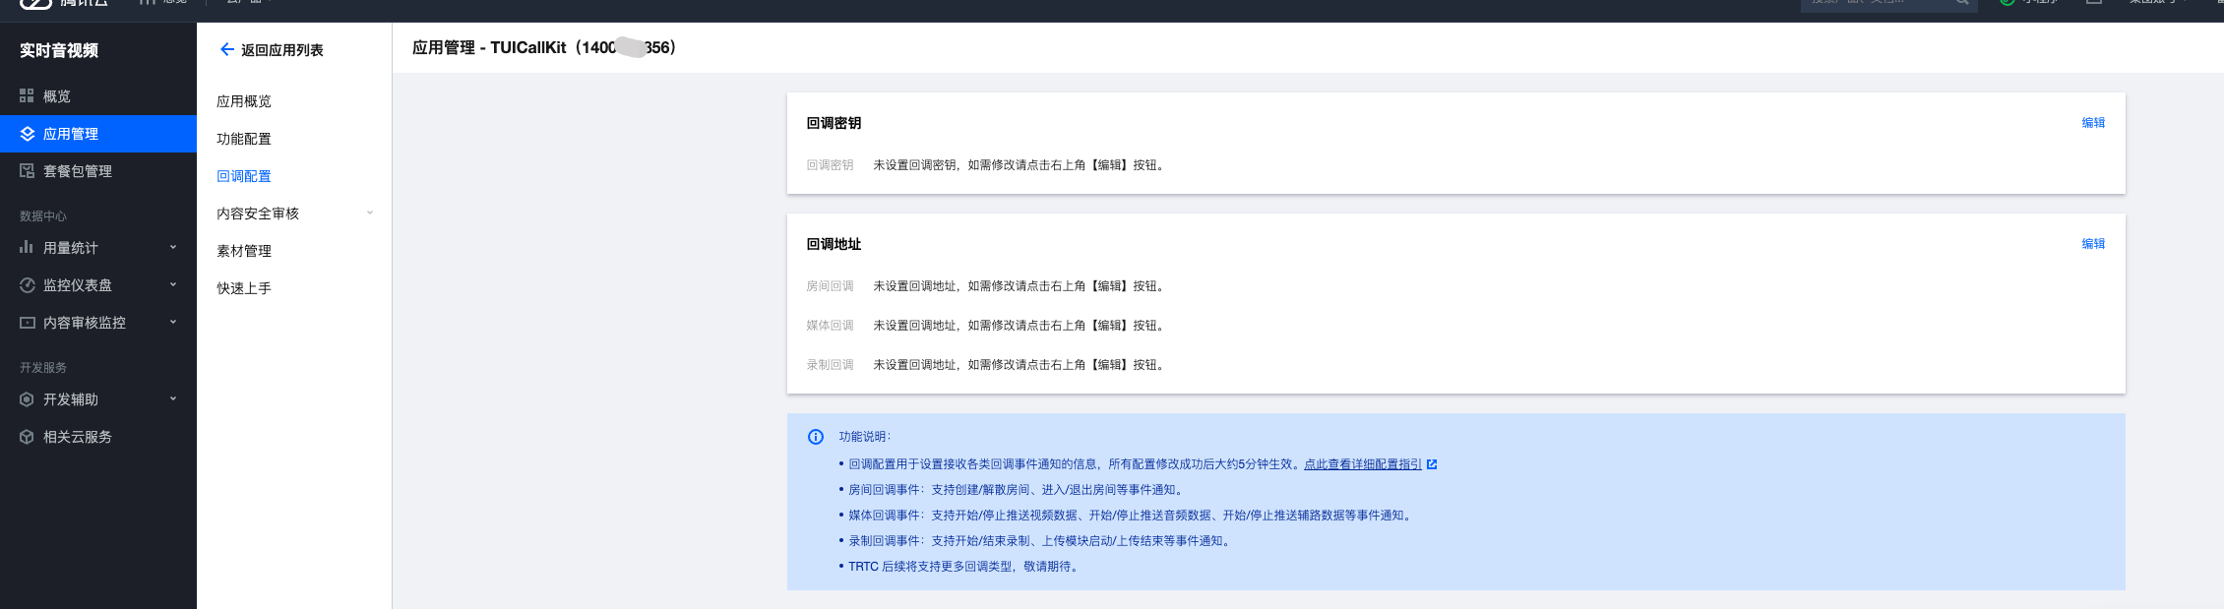Click the external link icon after 配置指引
Viewport: 2224px width, 609px height.
(x=1432, y=464)
